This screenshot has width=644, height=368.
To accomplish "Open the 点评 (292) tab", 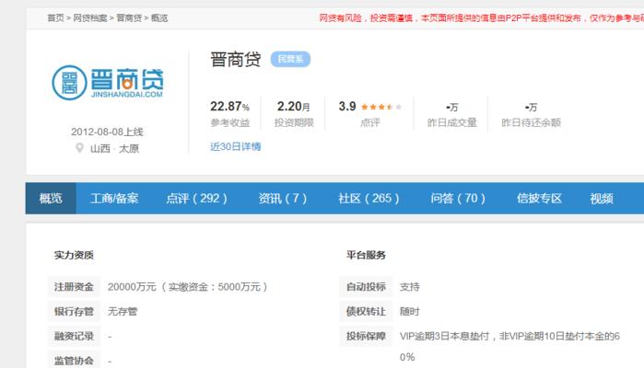I will (x=196, y=199).
